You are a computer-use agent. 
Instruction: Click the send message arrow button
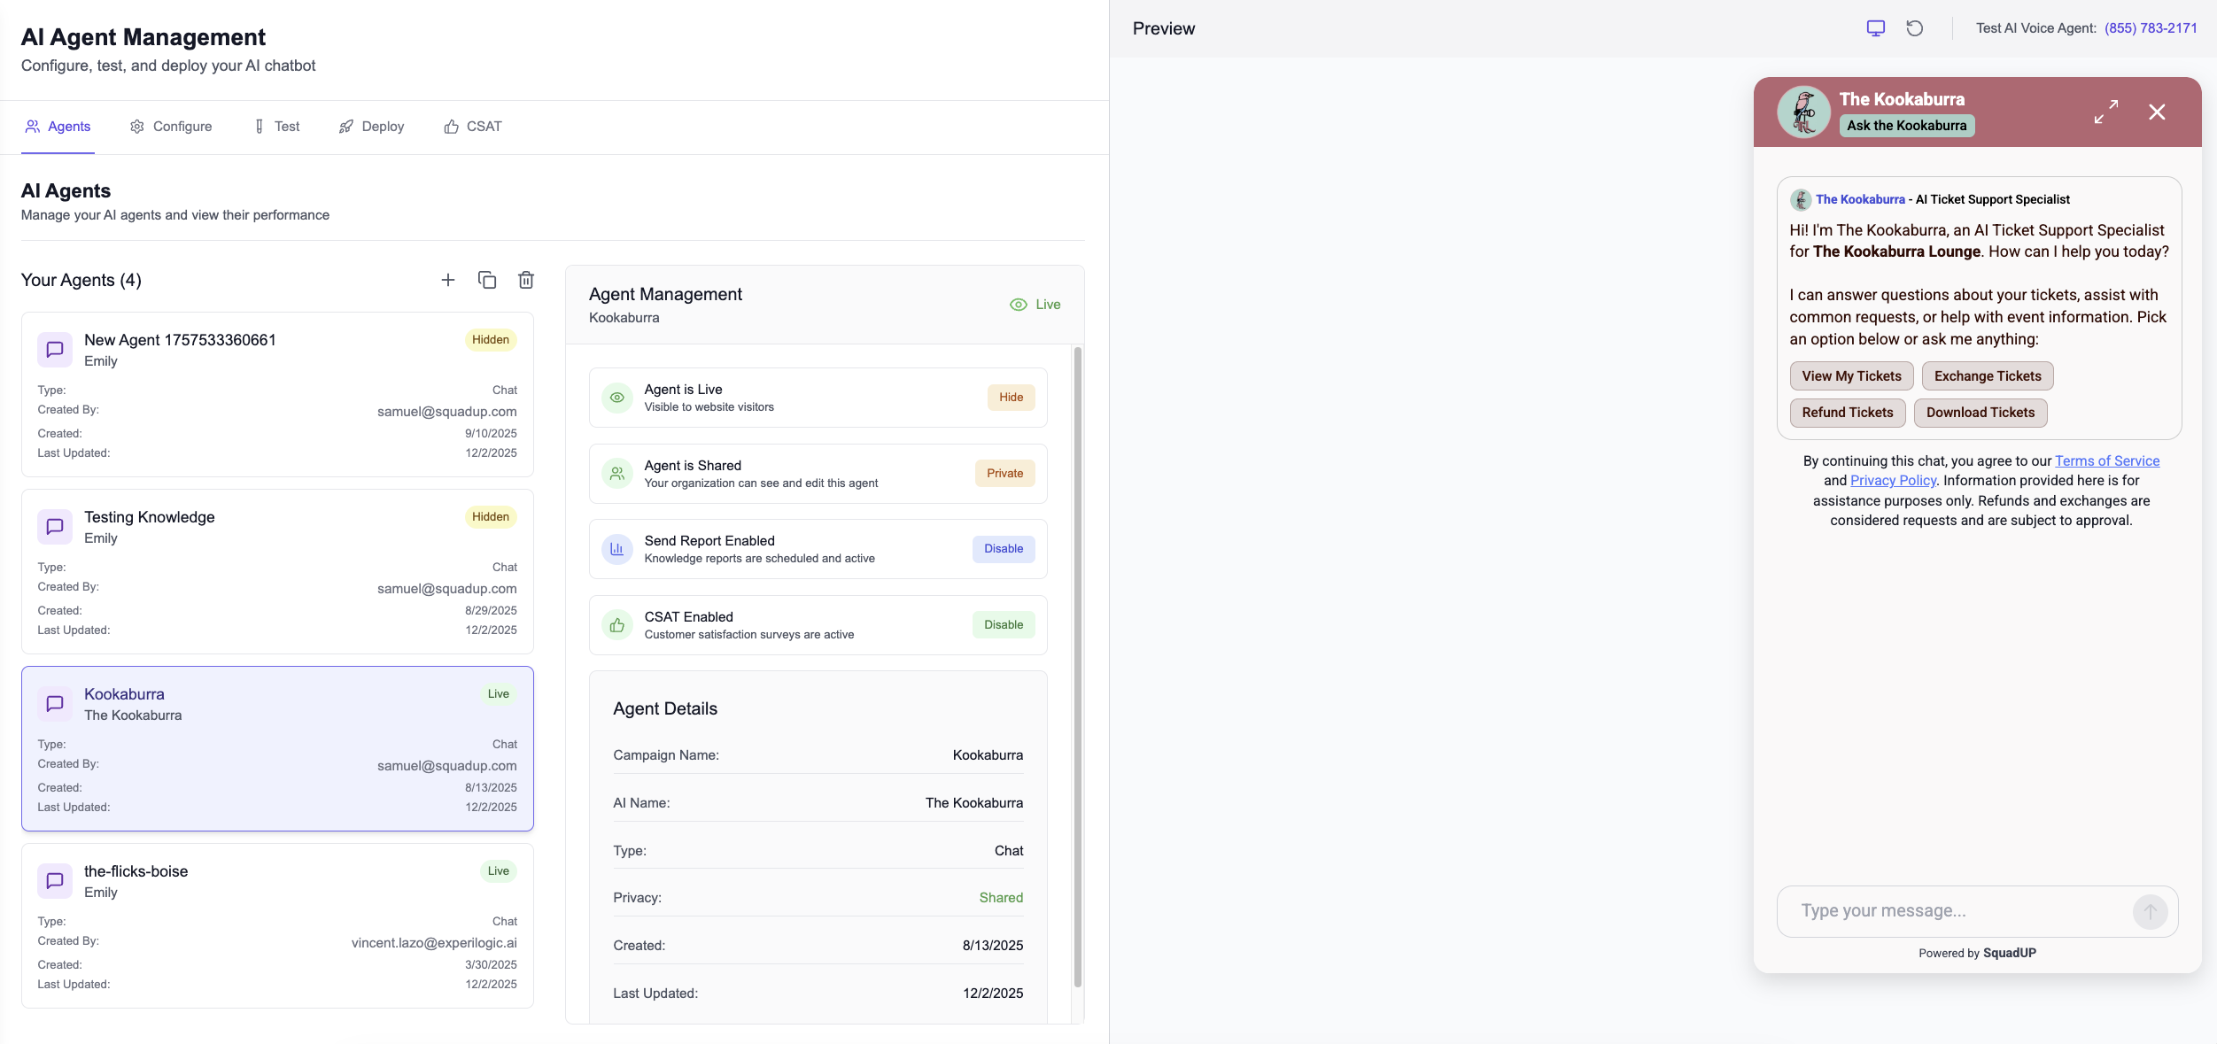click(2149, 911)
